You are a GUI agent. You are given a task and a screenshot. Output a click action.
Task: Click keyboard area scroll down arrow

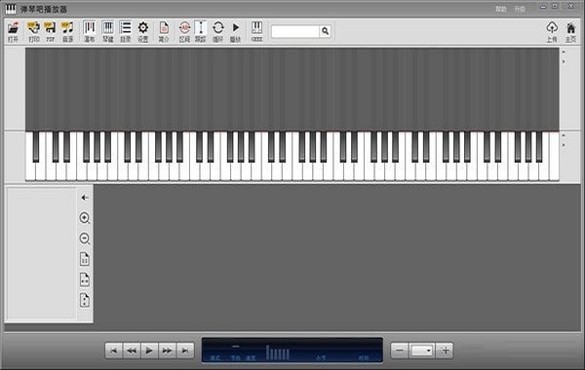pyautogui.click(x=564, y=145)
